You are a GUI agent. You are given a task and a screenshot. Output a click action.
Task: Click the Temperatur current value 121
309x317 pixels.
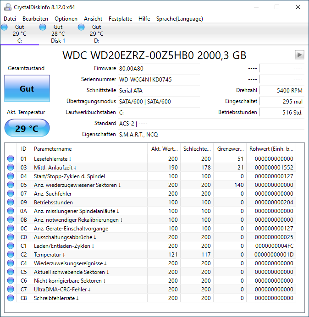click(173, 254)
